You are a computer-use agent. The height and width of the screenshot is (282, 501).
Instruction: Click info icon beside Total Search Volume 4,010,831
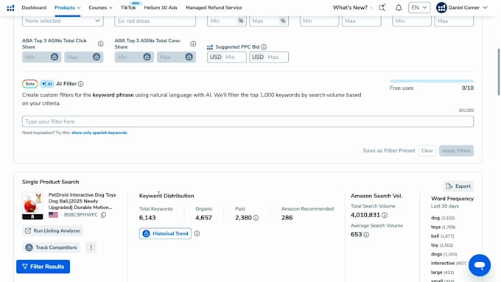coord(385,215)
